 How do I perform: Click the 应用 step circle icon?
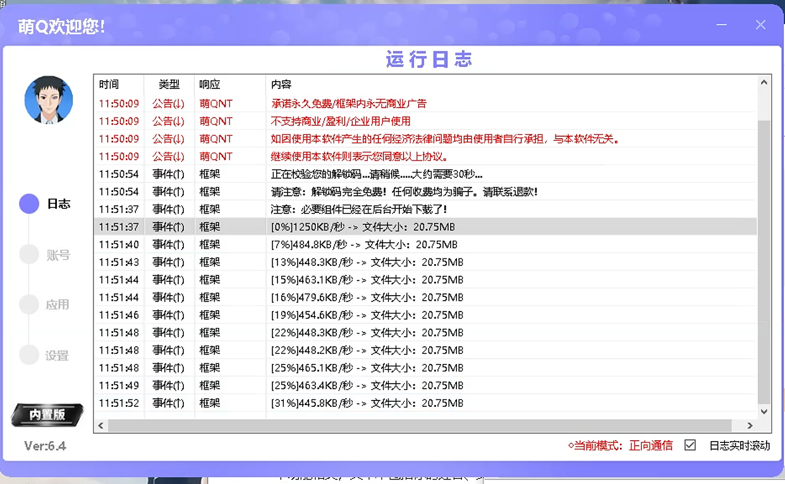pyautogui.click(x=29, y=305)
